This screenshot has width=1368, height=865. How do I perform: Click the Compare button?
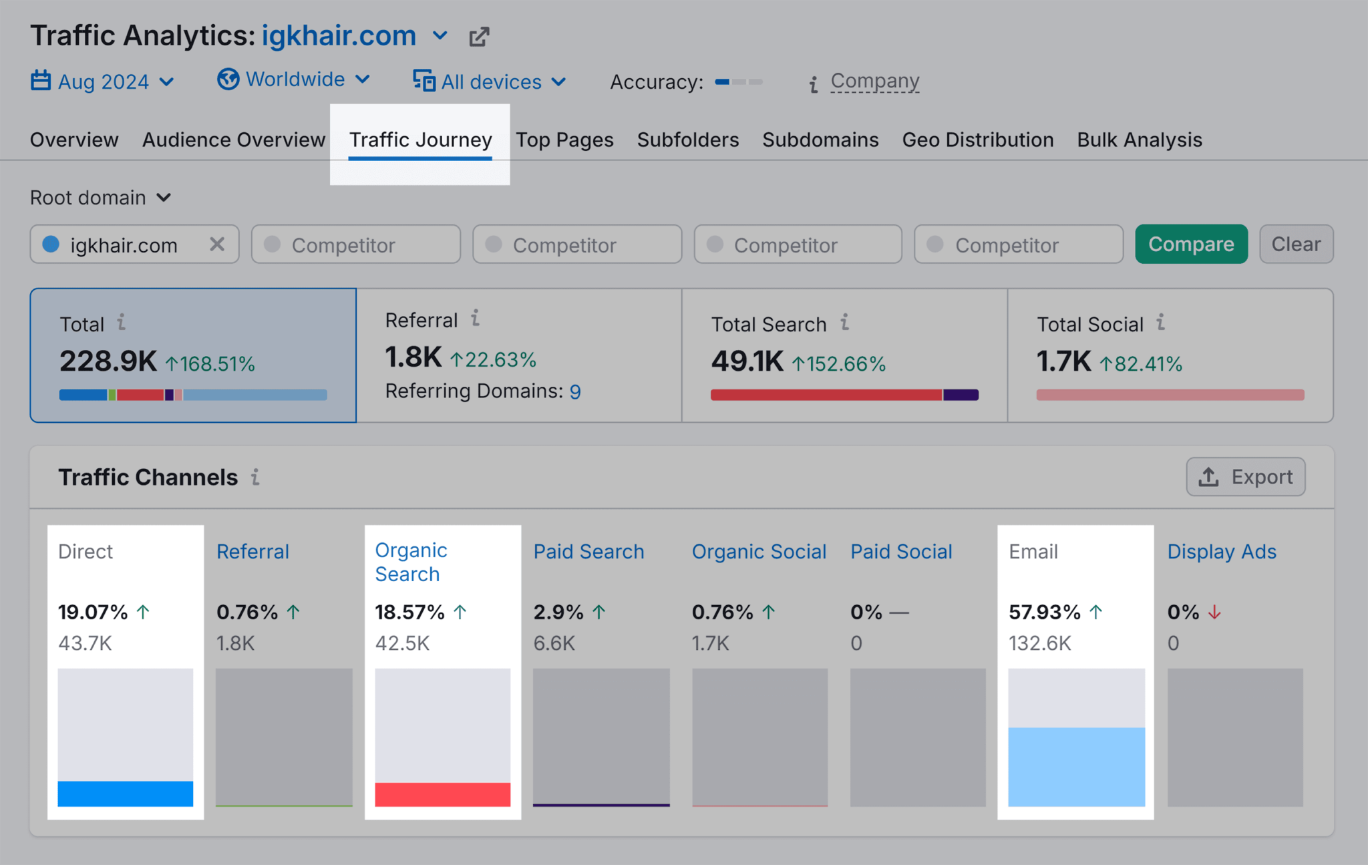tap(1192, 244)
